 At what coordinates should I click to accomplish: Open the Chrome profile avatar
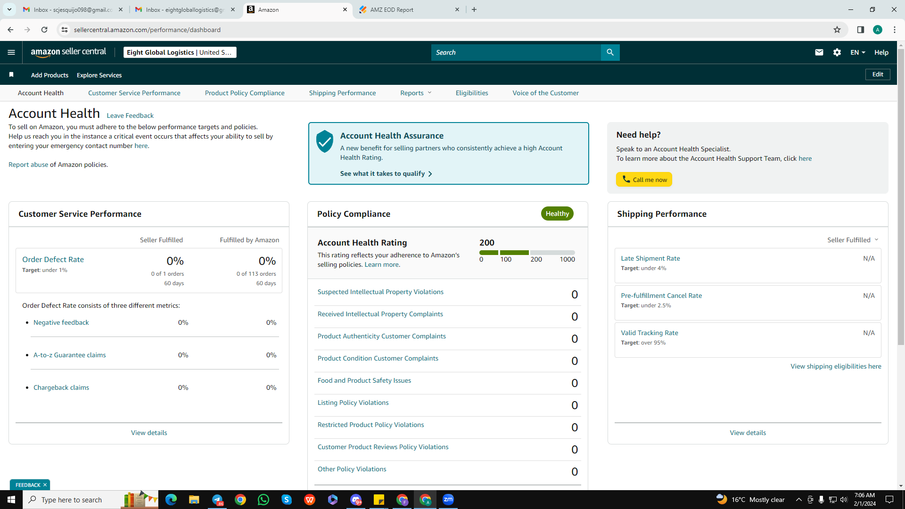coord(878,30)
